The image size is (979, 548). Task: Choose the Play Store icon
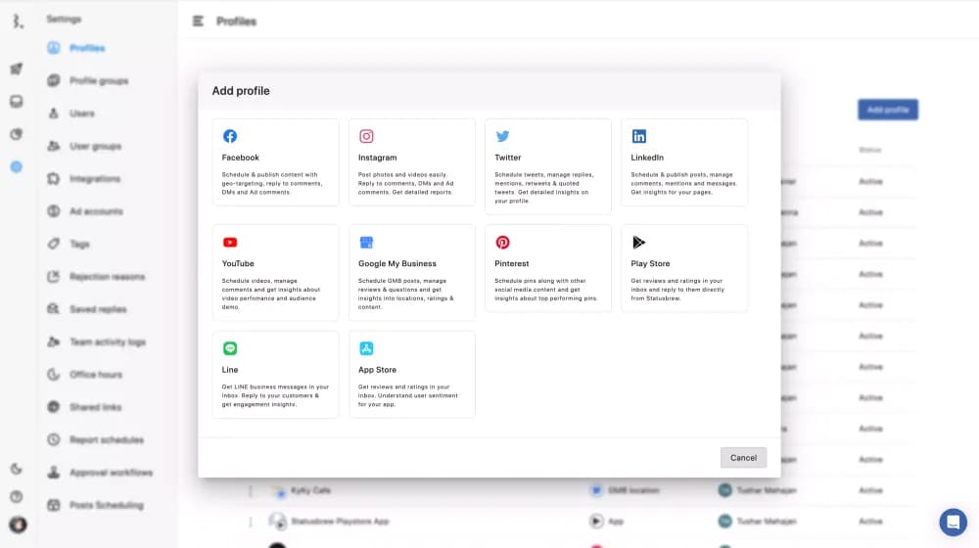(x=638, y=242)
